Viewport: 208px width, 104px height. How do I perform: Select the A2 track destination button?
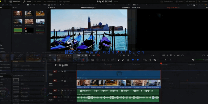[55, 97]
